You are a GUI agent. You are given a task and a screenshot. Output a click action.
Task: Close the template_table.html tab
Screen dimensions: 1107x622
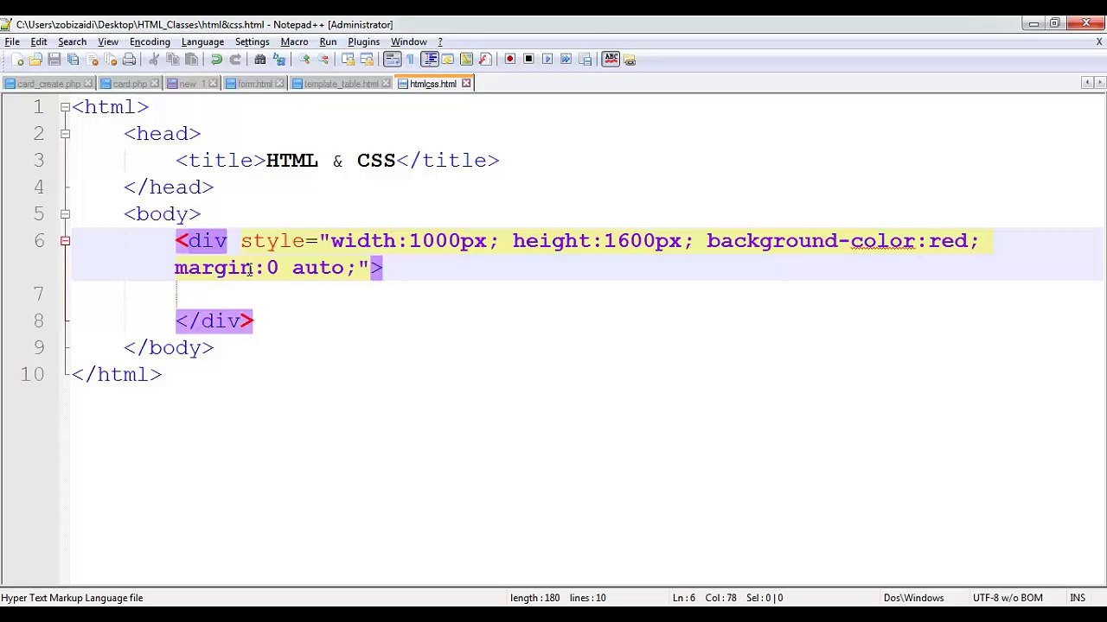pos(386,84)
